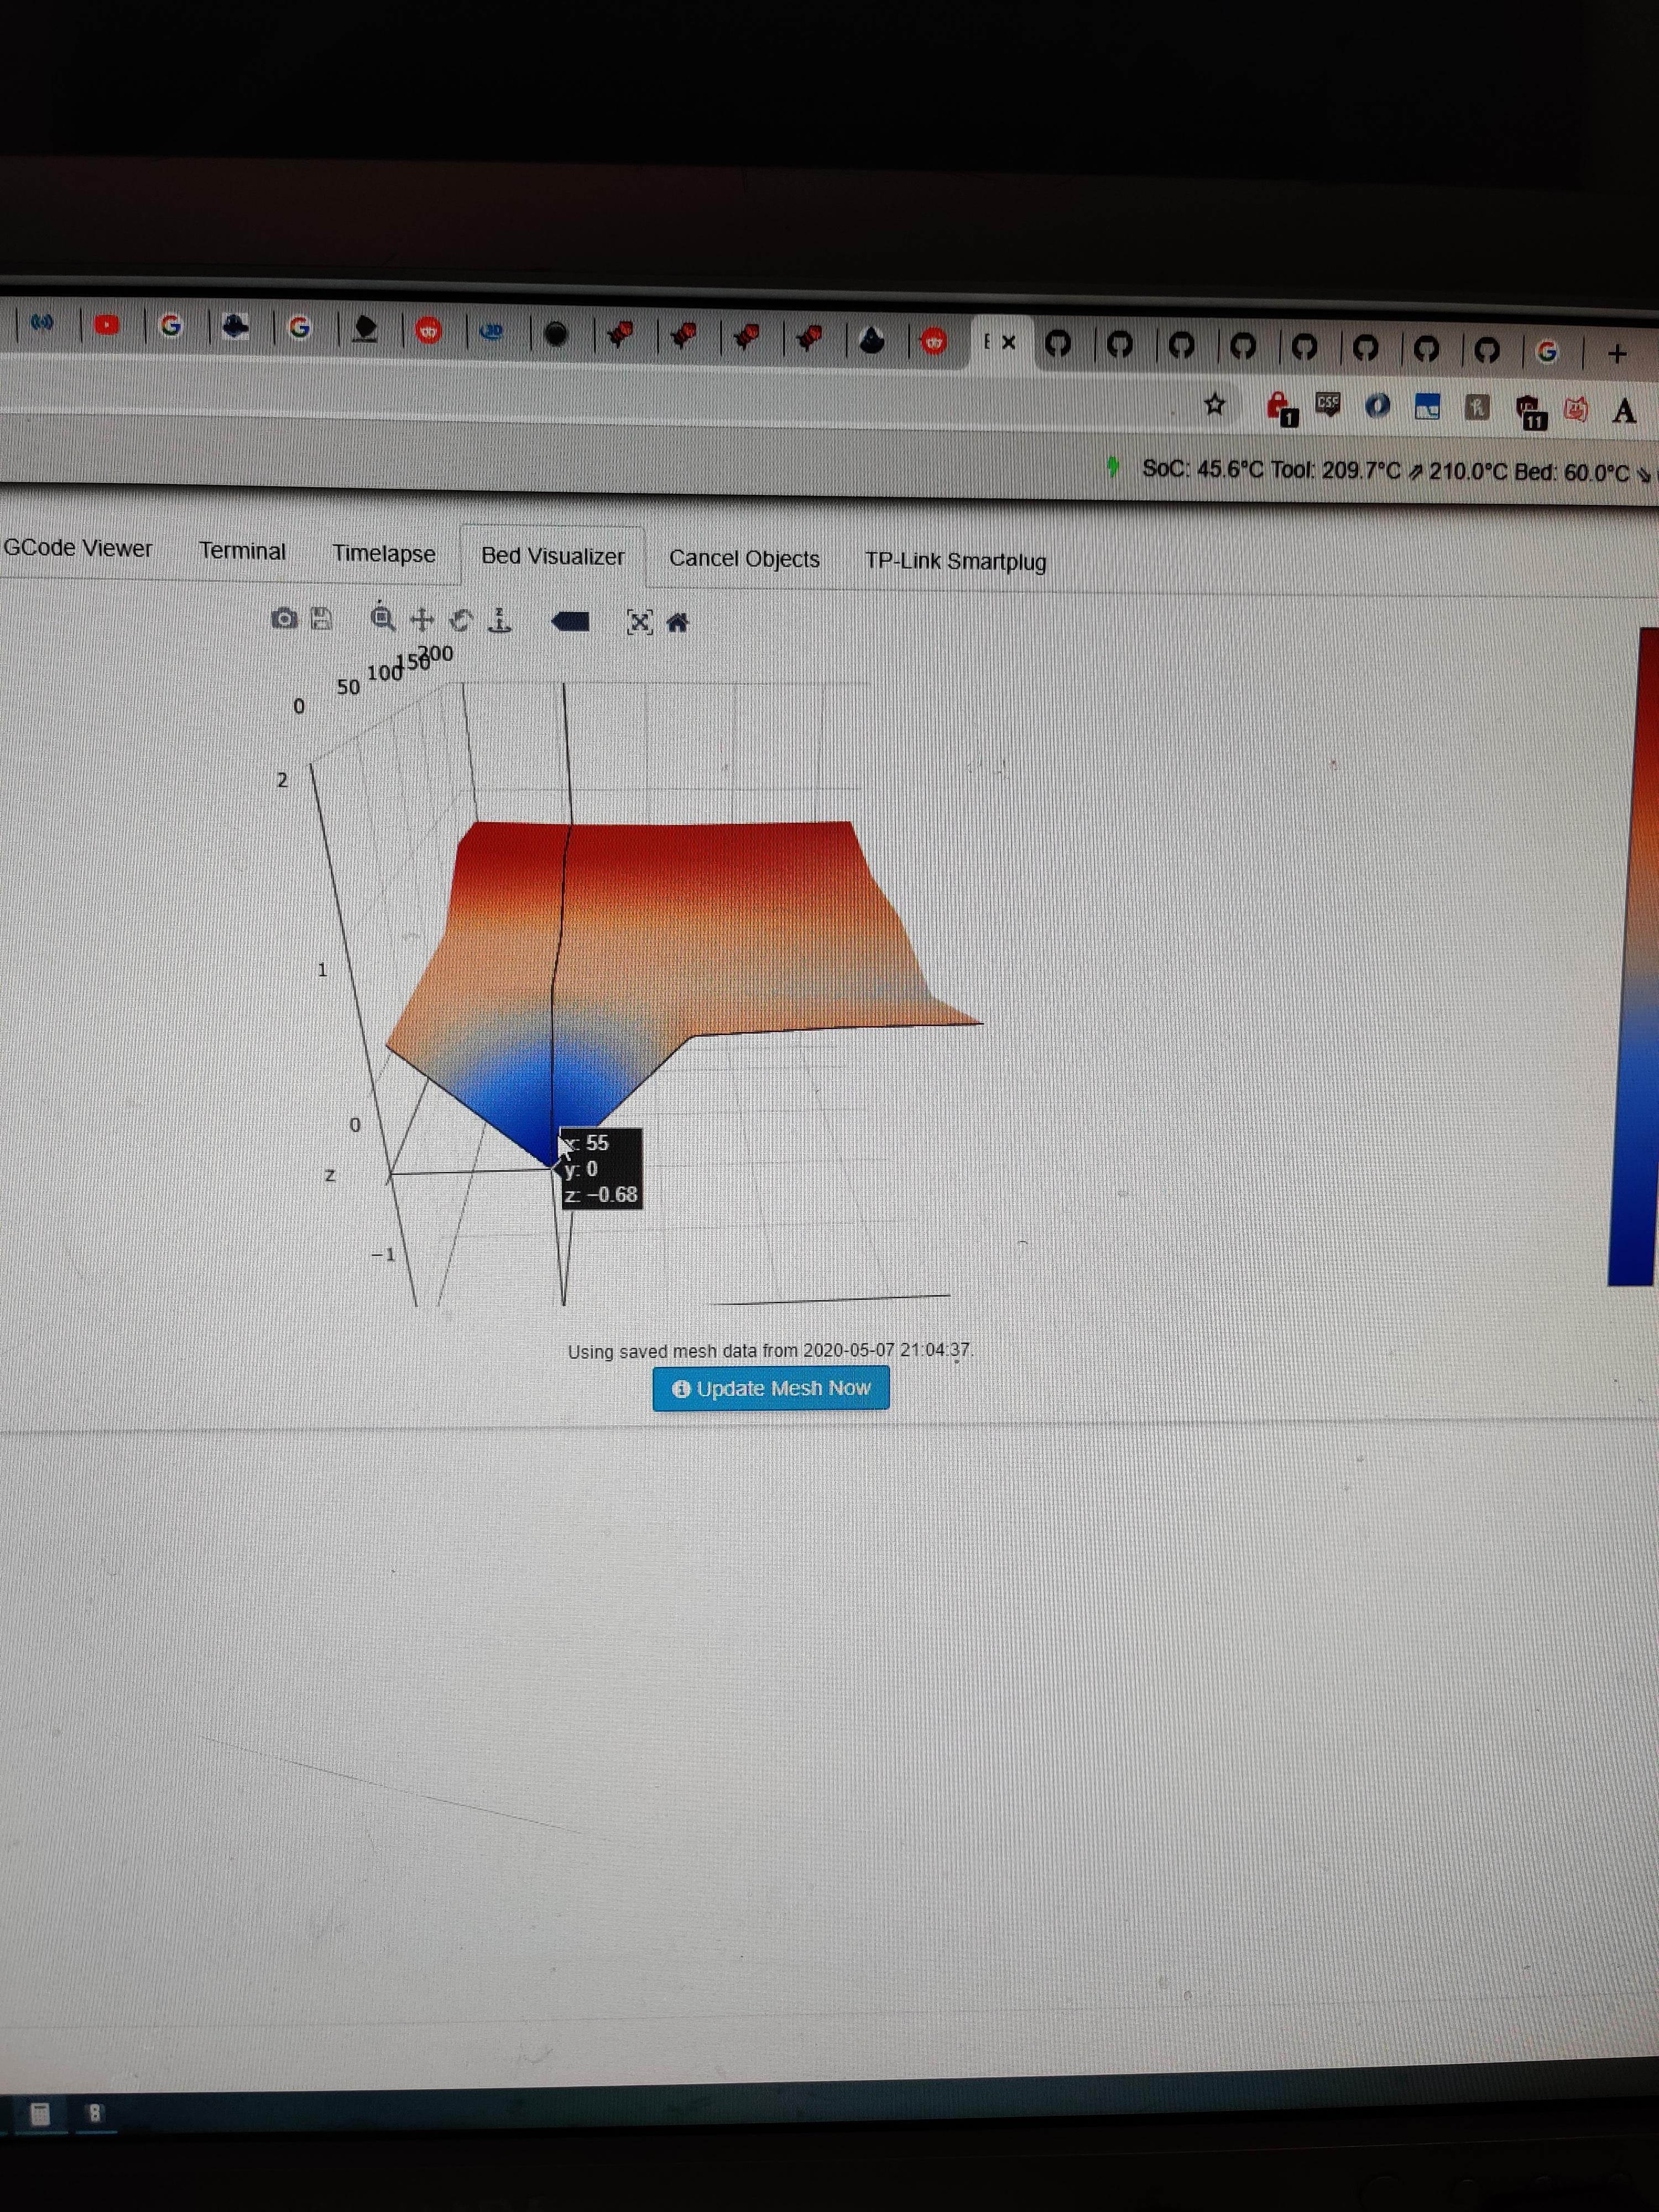Screen dimensions: 1659x2212
Task: Open the Cancel Objects tab
Action: (744, 559)
